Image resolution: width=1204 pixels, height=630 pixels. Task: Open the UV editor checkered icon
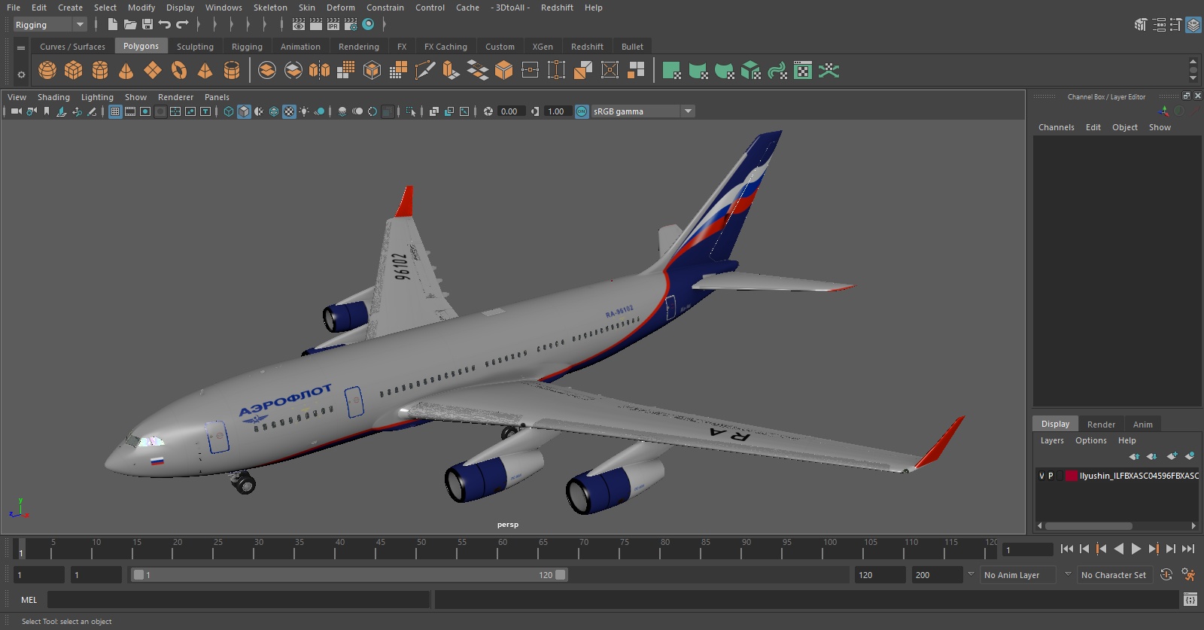803,71
